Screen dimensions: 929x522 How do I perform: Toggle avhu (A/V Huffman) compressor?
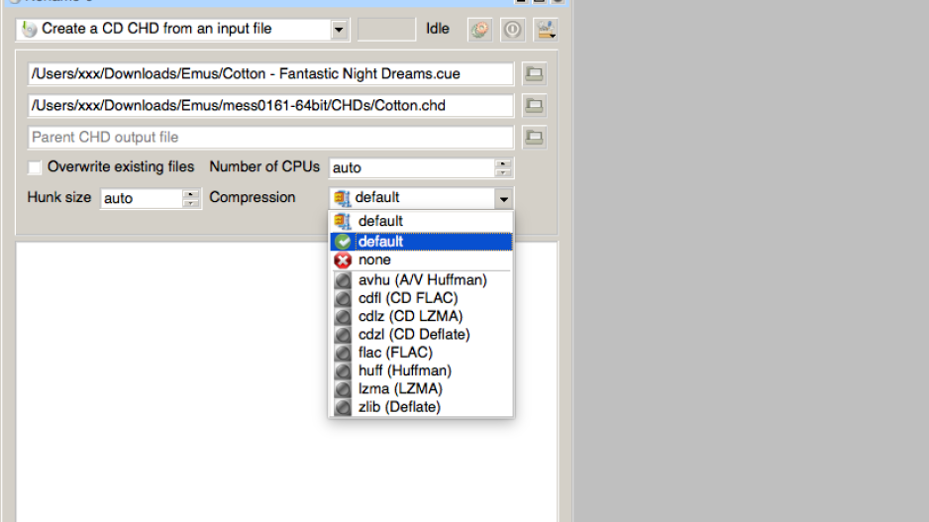coord(421,280)
